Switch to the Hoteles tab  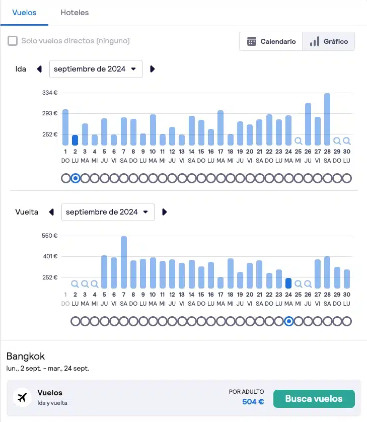pyautogui.click(x=74, y=13)
